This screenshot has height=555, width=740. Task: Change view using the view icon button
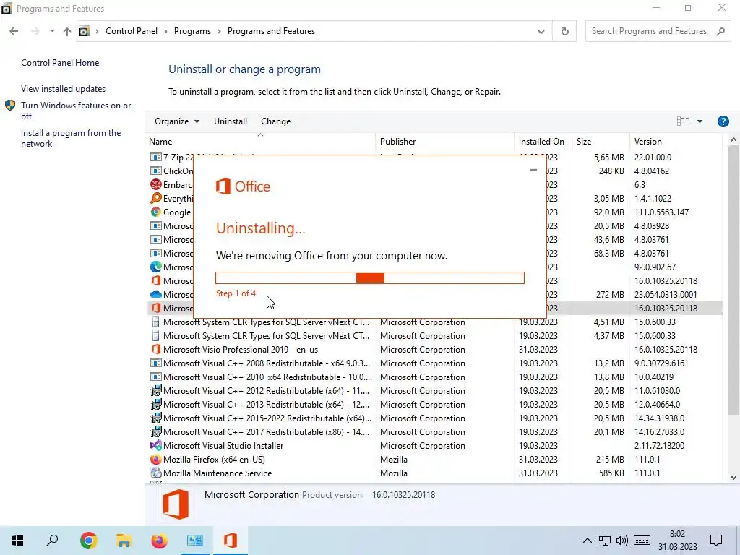(x=683, y=121)
